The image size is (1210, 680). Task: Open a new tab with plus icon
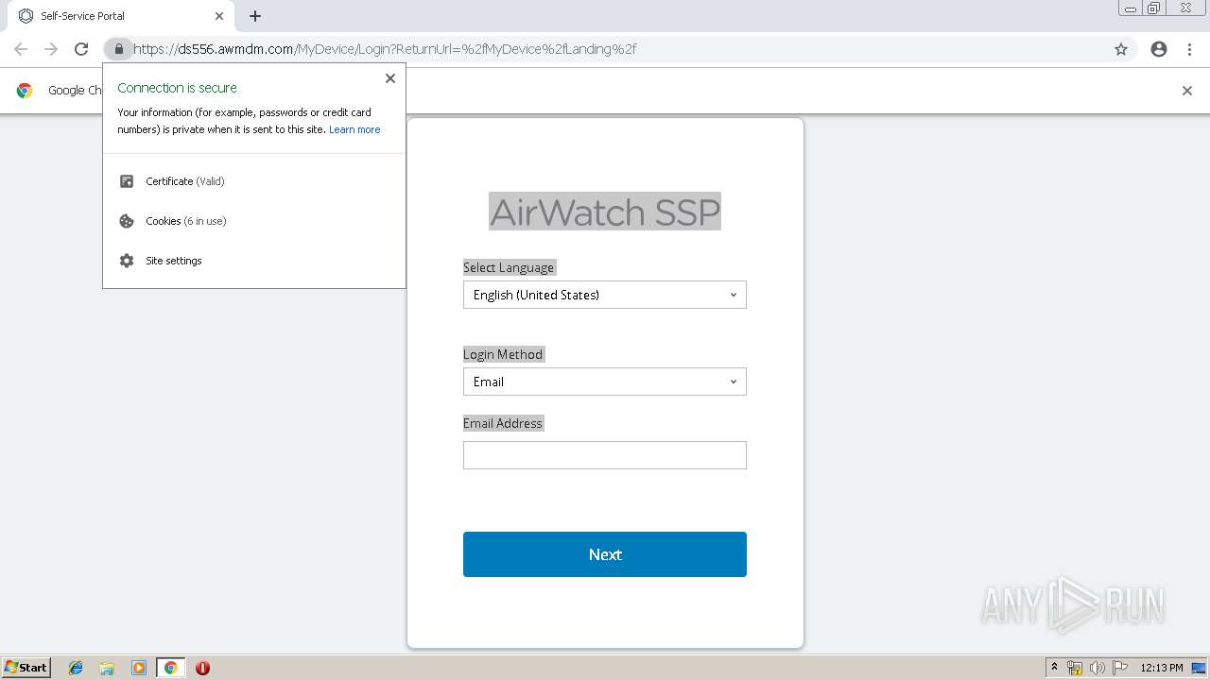[x=255, y=16]
